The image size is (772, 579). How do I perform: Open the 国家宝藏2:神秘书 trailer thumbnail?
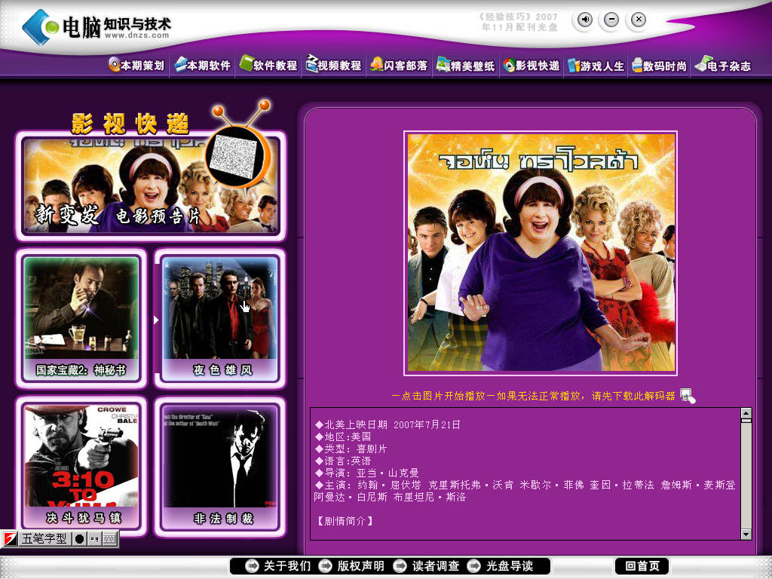(x=81, y=317)
